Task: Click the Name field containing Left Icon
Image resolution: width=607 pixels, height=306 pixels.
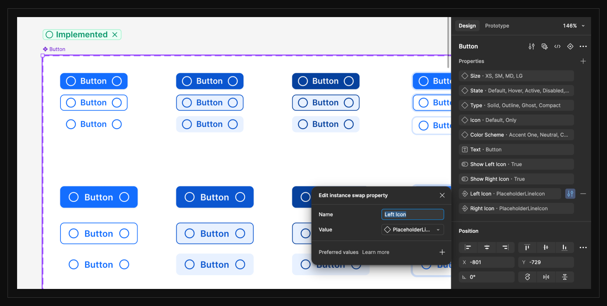Action: click(413, 214)
